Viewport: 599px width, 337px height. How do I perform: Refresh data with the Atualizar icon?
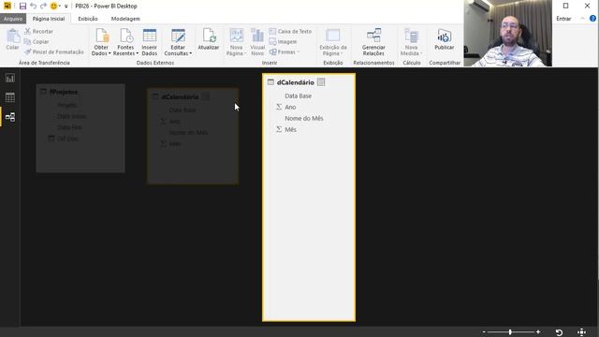pyautogui.click(x=209, y=36)
